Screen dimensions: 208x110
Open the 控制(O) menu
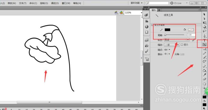(x=44, y=3)
